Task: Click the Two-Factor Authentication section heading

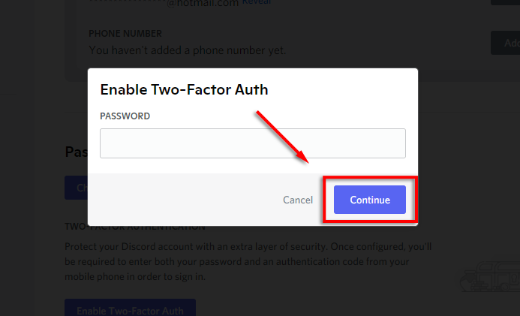Action: coord(135,227)
